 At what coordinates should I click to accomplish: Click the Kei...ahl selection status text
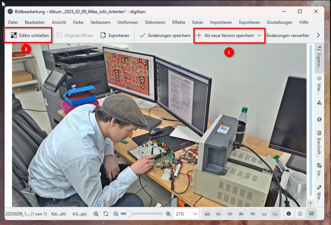point(59,214)
